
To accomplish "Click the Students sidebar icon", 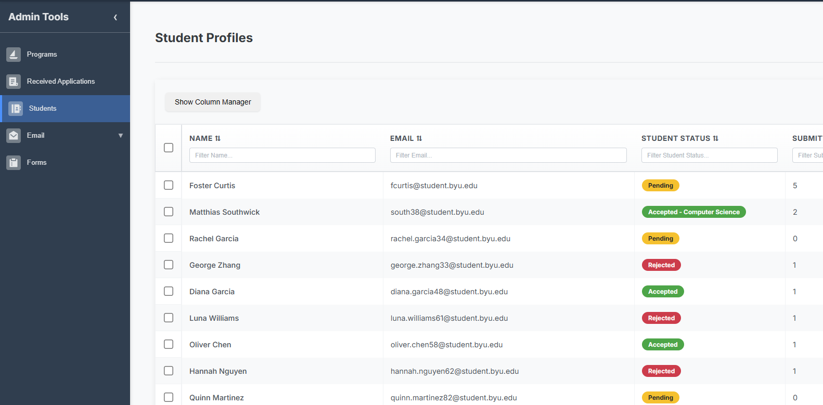I will 16,109.
